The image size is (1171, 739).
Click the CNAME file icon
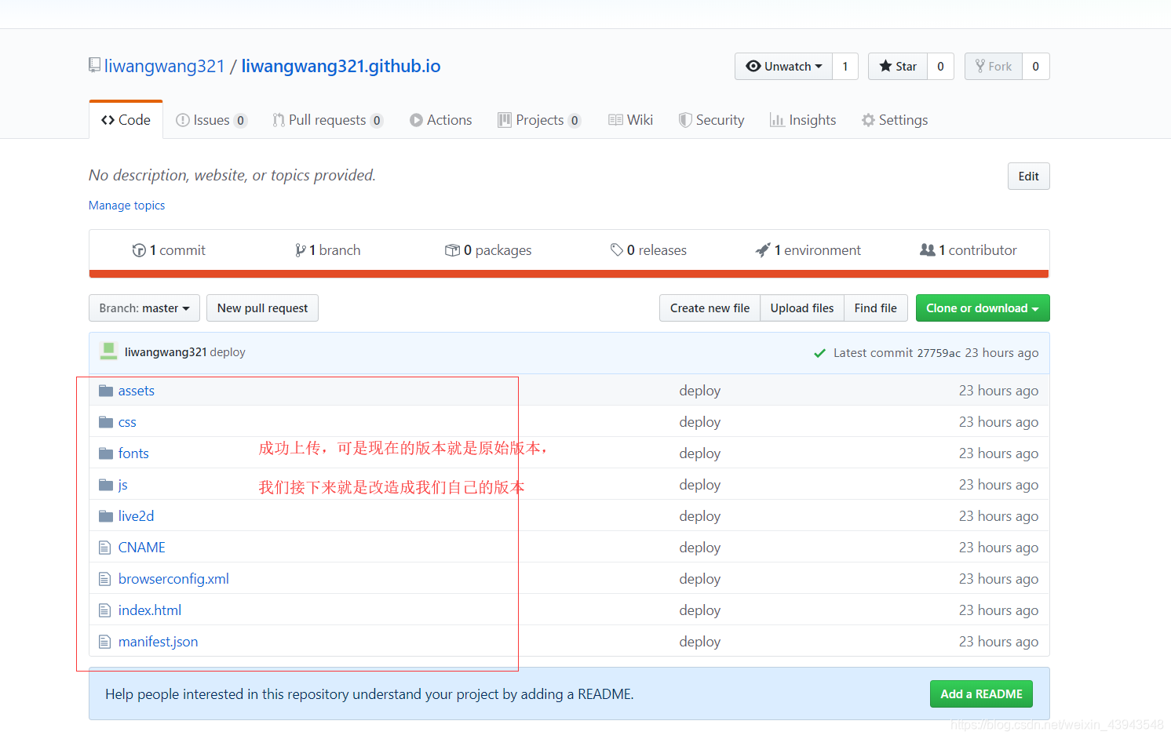pyautogui.click(x=104, y=548)
